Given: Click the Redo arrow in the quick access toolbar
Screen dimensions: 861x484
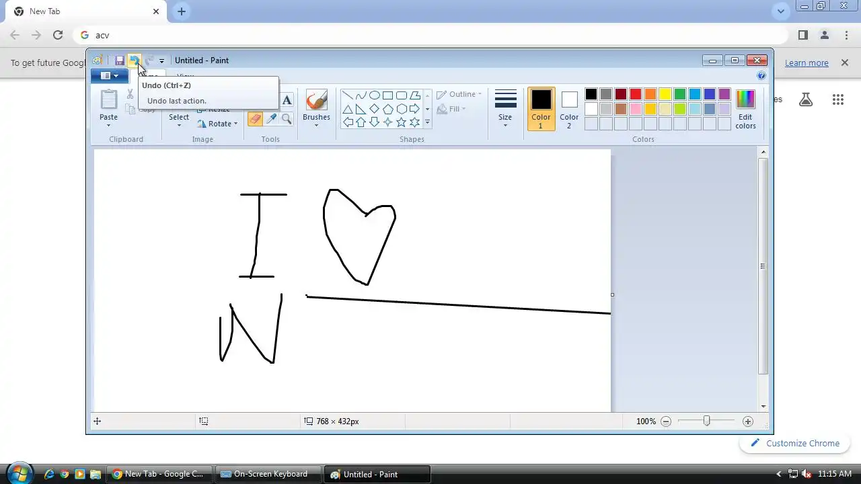Looking at the screenshot, I should pos(149,61).
